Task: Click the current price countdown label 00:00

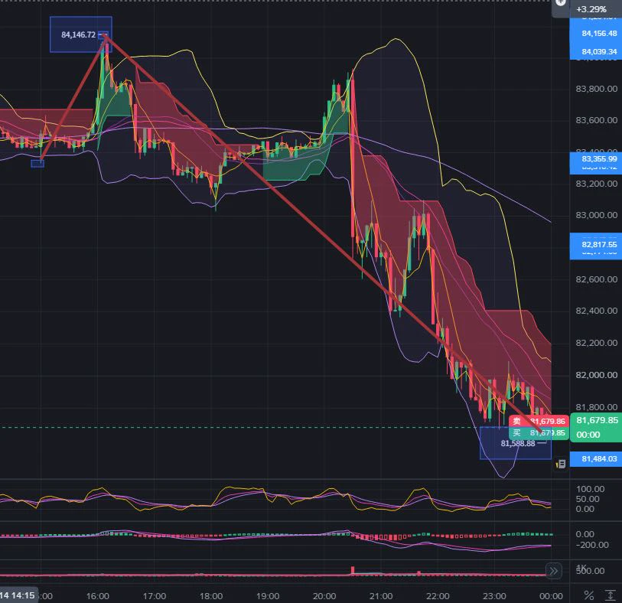Action: [588, 435]
